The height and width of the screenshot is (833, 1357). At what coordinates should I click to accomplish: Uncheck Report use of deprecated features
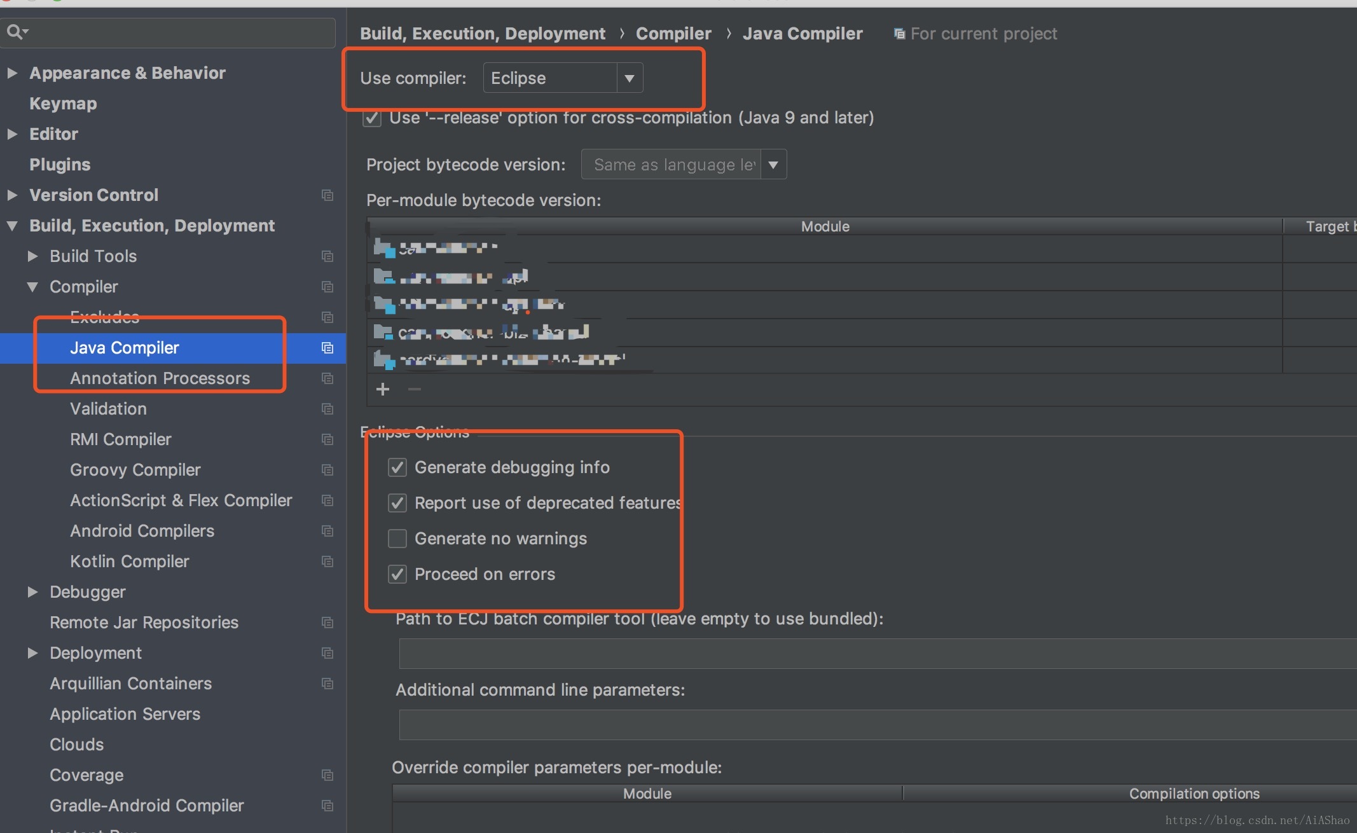click(x=397, y=503)
